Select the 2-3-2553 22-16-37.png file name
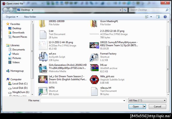The height and width of the screenshot is (119, 172). tap(112, 31)
